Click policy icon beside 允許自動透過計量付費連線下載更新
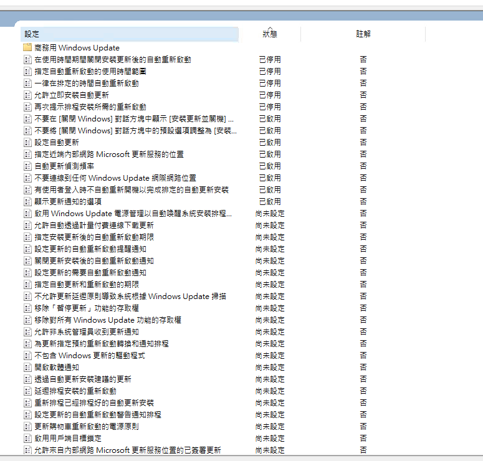The height and width of the screenshot is (461, 483). click(x=27, y=226)
